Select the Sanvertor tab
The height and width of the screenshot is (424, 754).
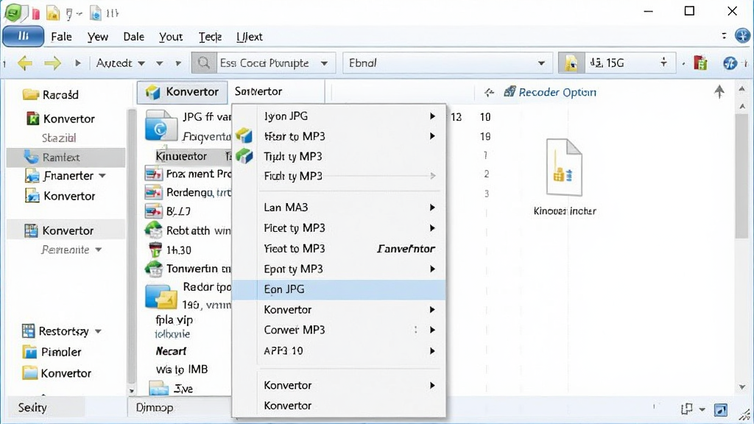(258, 91)
